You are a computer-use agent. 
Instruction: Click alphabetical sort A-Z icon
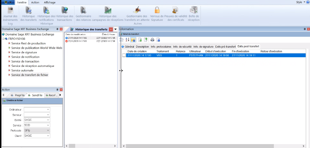[x=127, y=40]
